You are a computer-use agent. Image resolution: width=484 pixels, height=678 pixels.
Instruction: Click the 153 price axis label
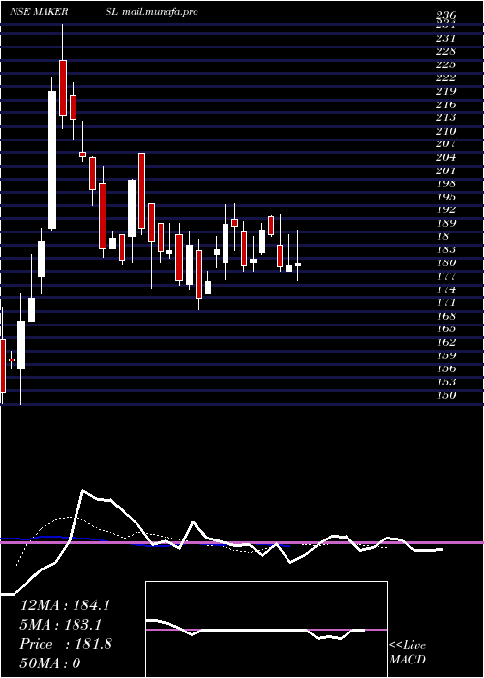click(x=446, y=383)
